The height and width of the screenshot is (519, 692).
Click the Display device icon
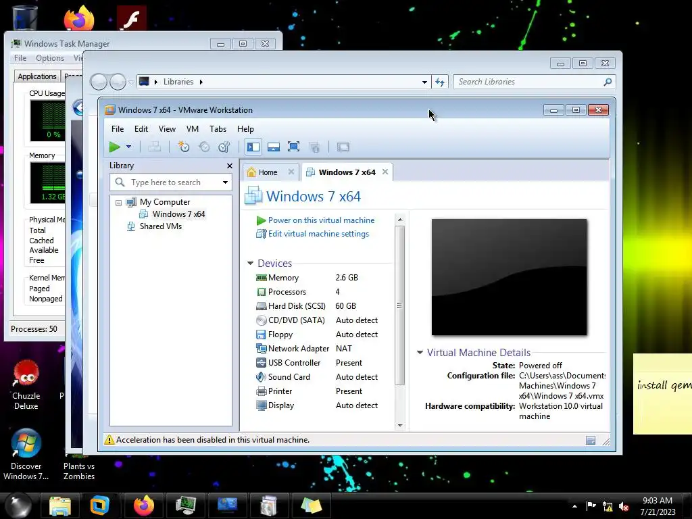point(262,405)
